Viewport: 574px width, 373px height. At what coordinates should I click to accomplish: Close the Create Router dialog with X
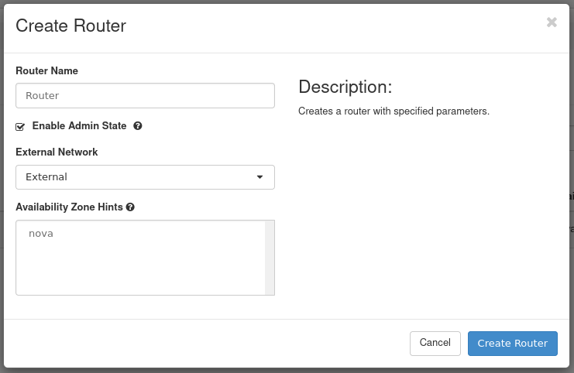pos(552,22)
